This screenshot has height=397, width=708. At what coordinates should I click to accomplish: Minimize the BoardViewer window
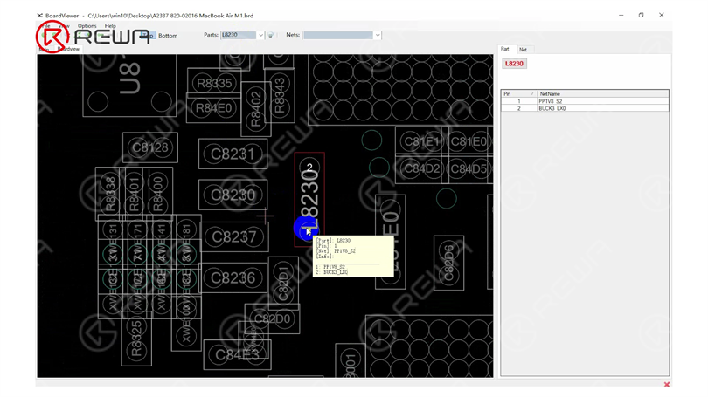click(621, 16)
